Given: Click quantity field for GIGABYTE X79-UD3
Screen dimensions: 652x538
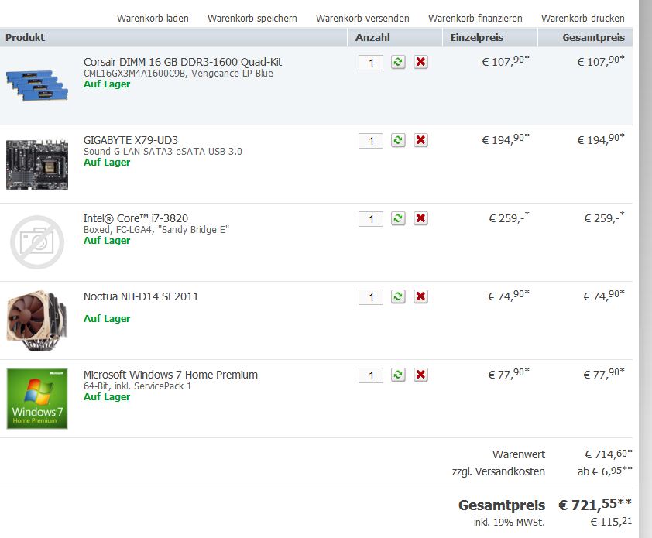Looking at the screenshot, I should click(371, 141).
